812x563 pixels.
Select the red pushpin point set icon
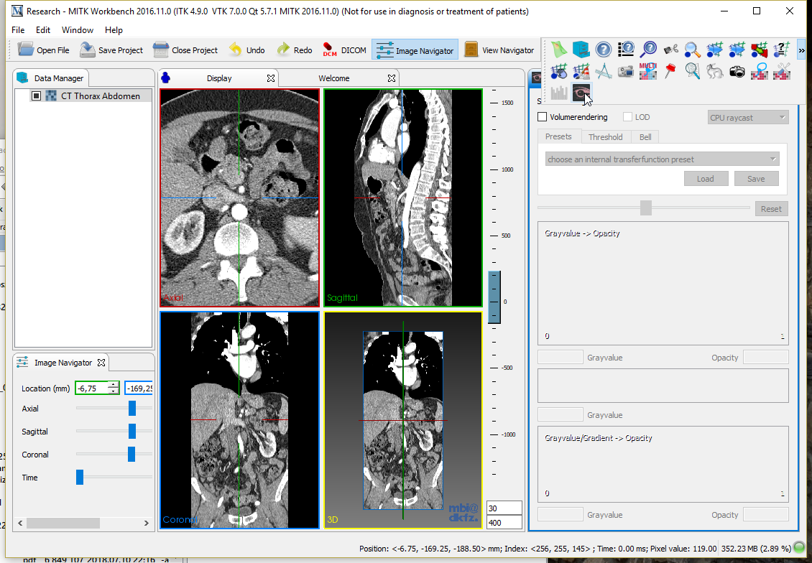coord(670,71)
